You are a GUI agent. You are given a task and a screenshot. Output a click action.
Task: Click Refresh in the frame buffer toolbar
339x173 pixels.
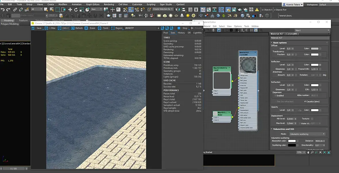(x=77, y=28)
